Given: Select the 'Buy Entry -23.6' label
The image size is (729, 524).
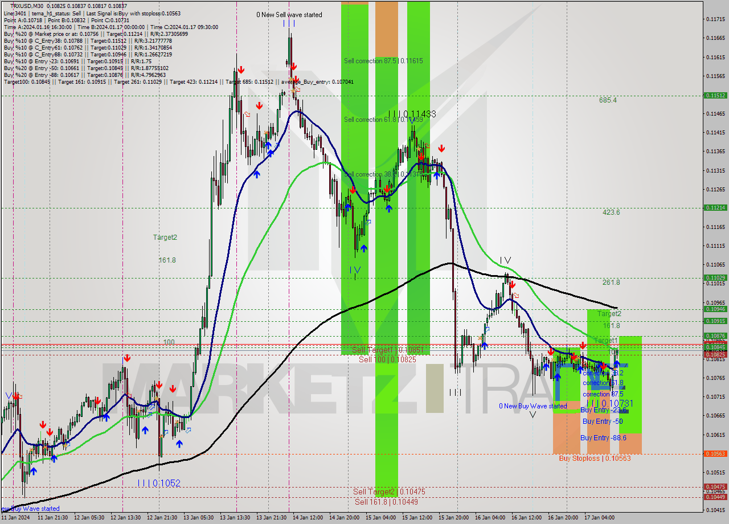Looking at the screenshot, I should pos(603,410).
